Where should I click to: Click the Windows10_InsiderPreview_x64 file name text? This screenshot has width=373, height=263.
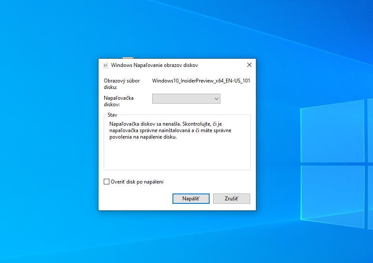point(201,81)
